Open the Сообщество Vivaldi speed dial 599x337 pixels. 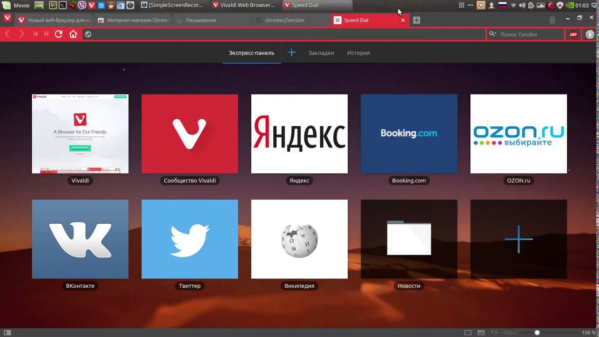190,134
